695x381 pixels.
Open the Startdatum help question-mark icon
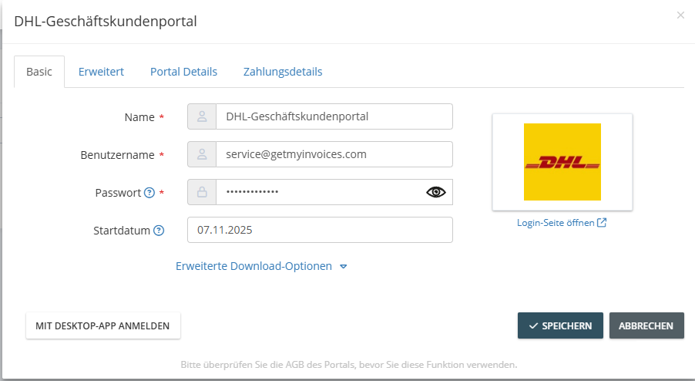pyautogui.click(x=159, y=230)
